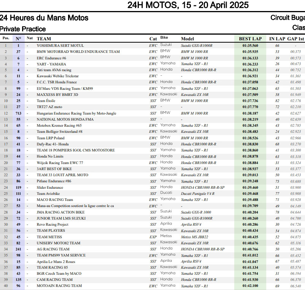
Task: Click 'Aprilia Le Mans 2 Roues' team
Action: click(56, 261)
